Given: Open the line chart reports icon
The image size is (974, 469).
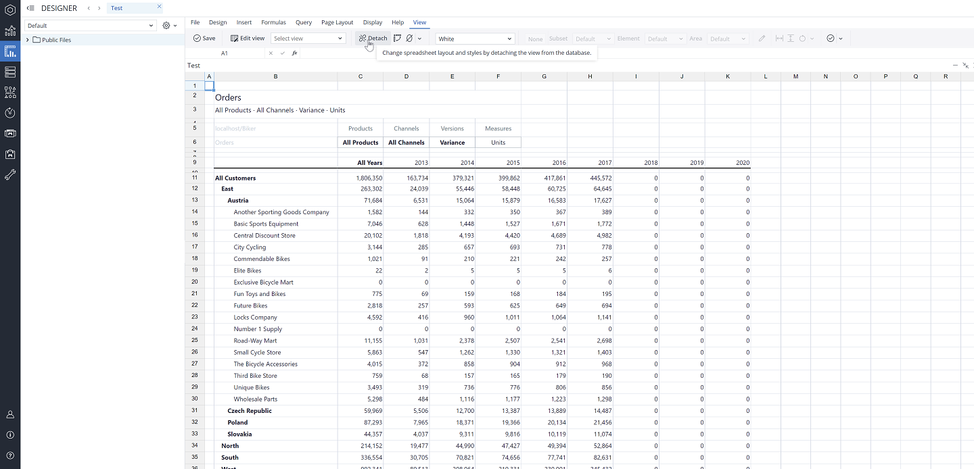Looking at the screenshot, I should click(x=10, y=31).
